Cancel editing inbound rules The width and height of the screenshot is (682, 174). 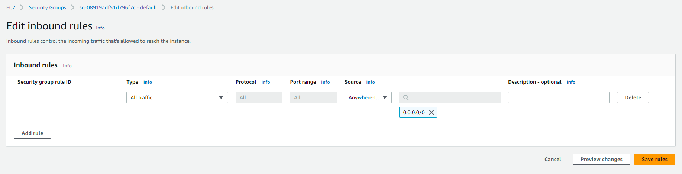tap(552, 159)
